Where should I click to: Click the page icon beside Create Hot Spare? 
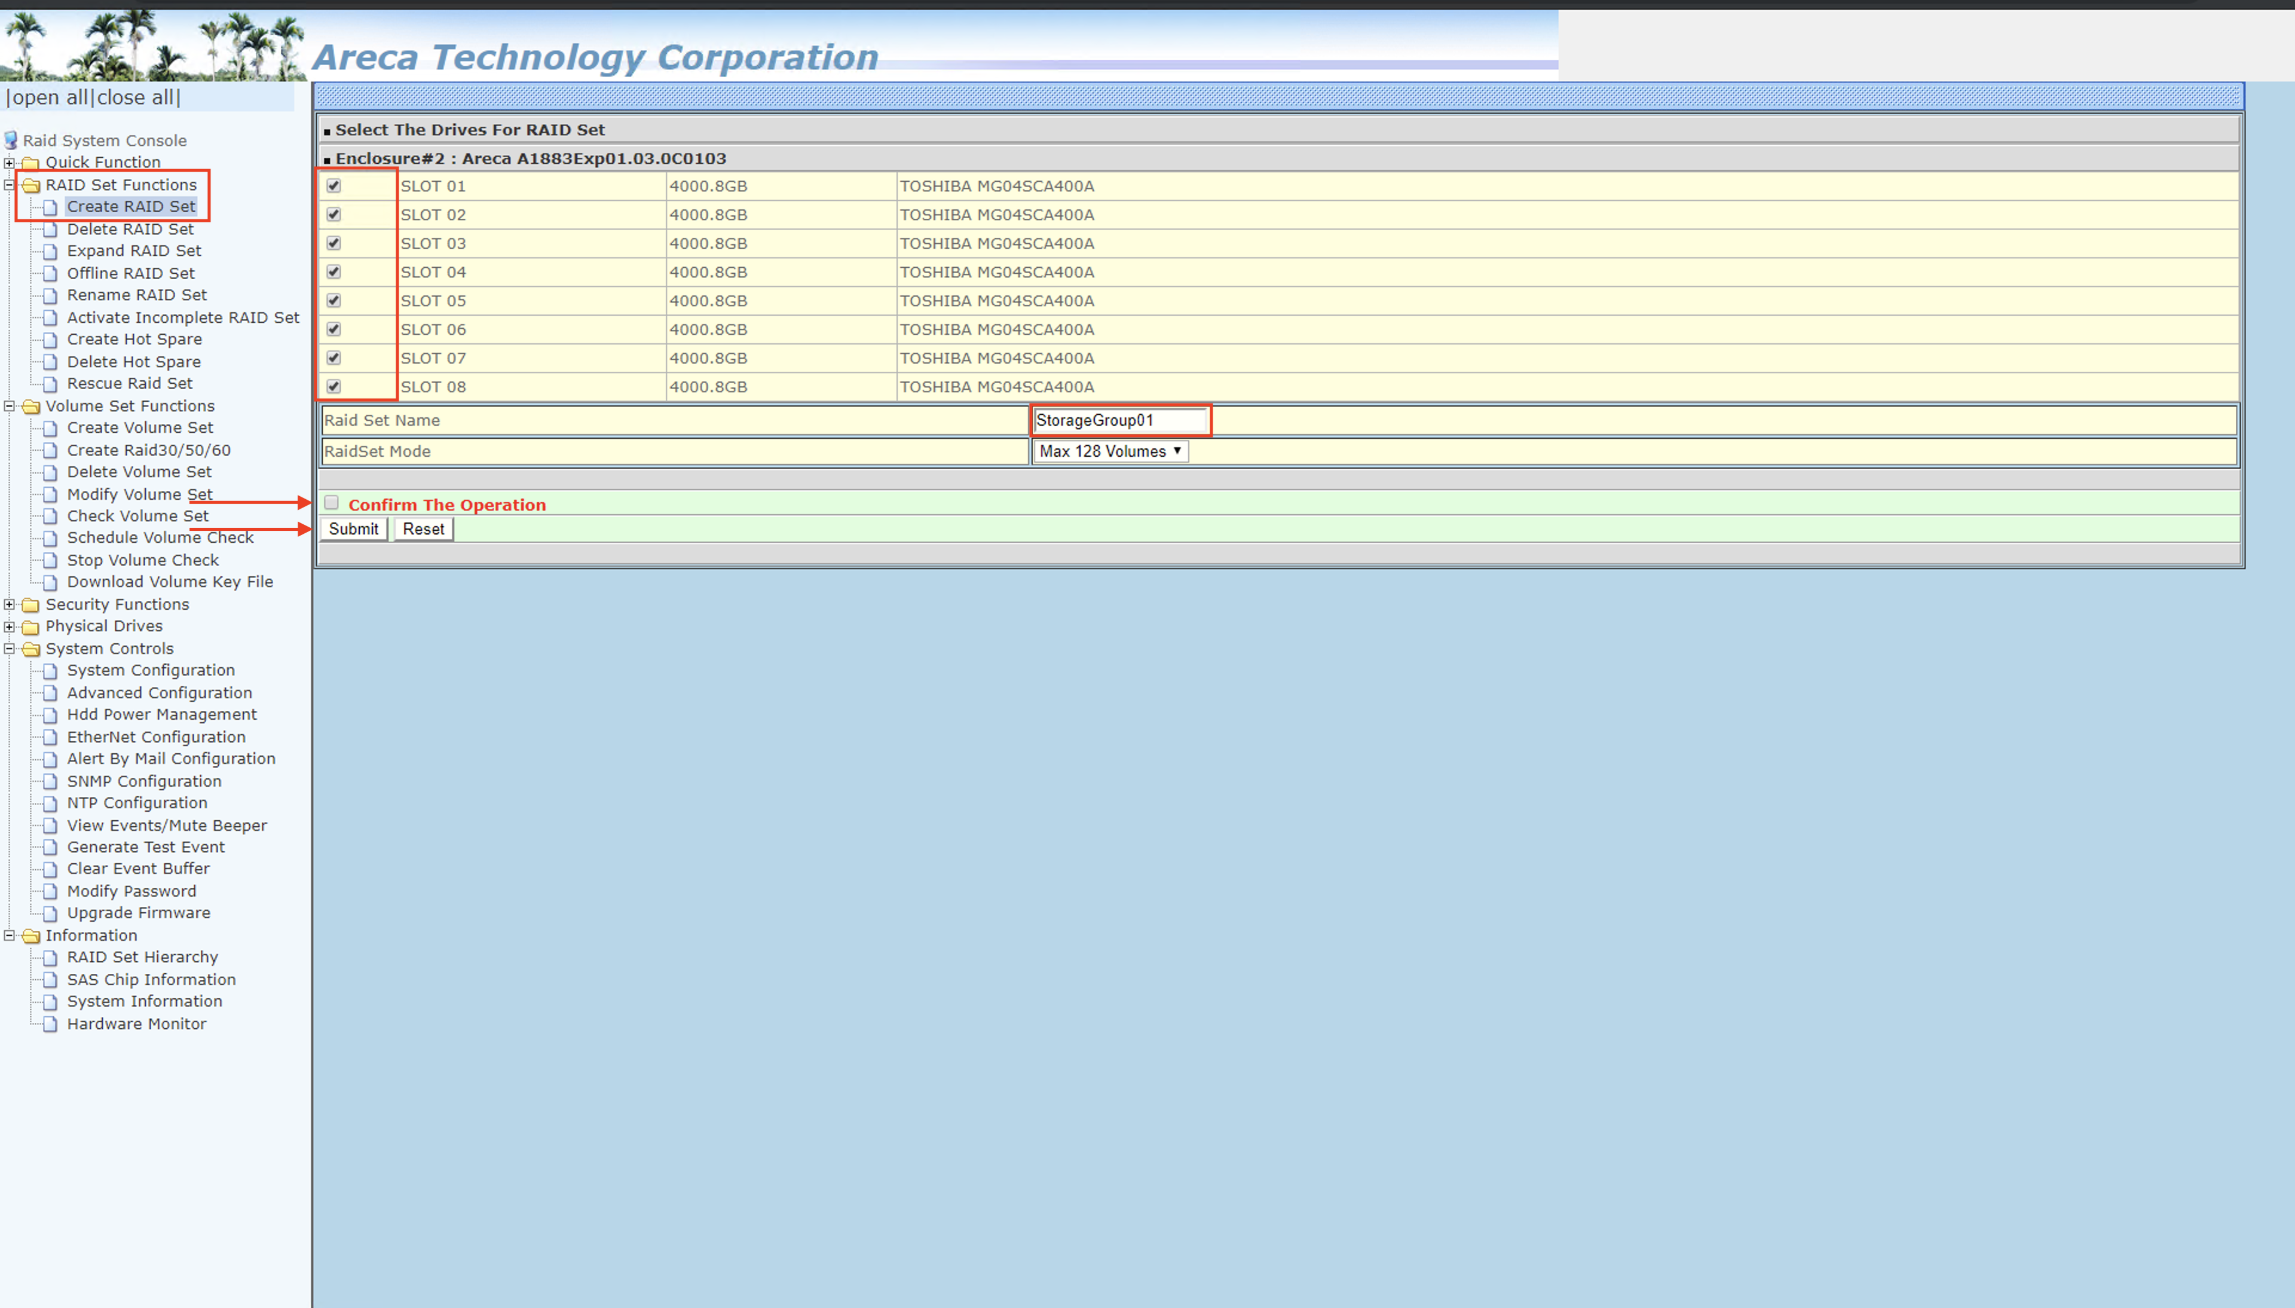coord(50,340)
